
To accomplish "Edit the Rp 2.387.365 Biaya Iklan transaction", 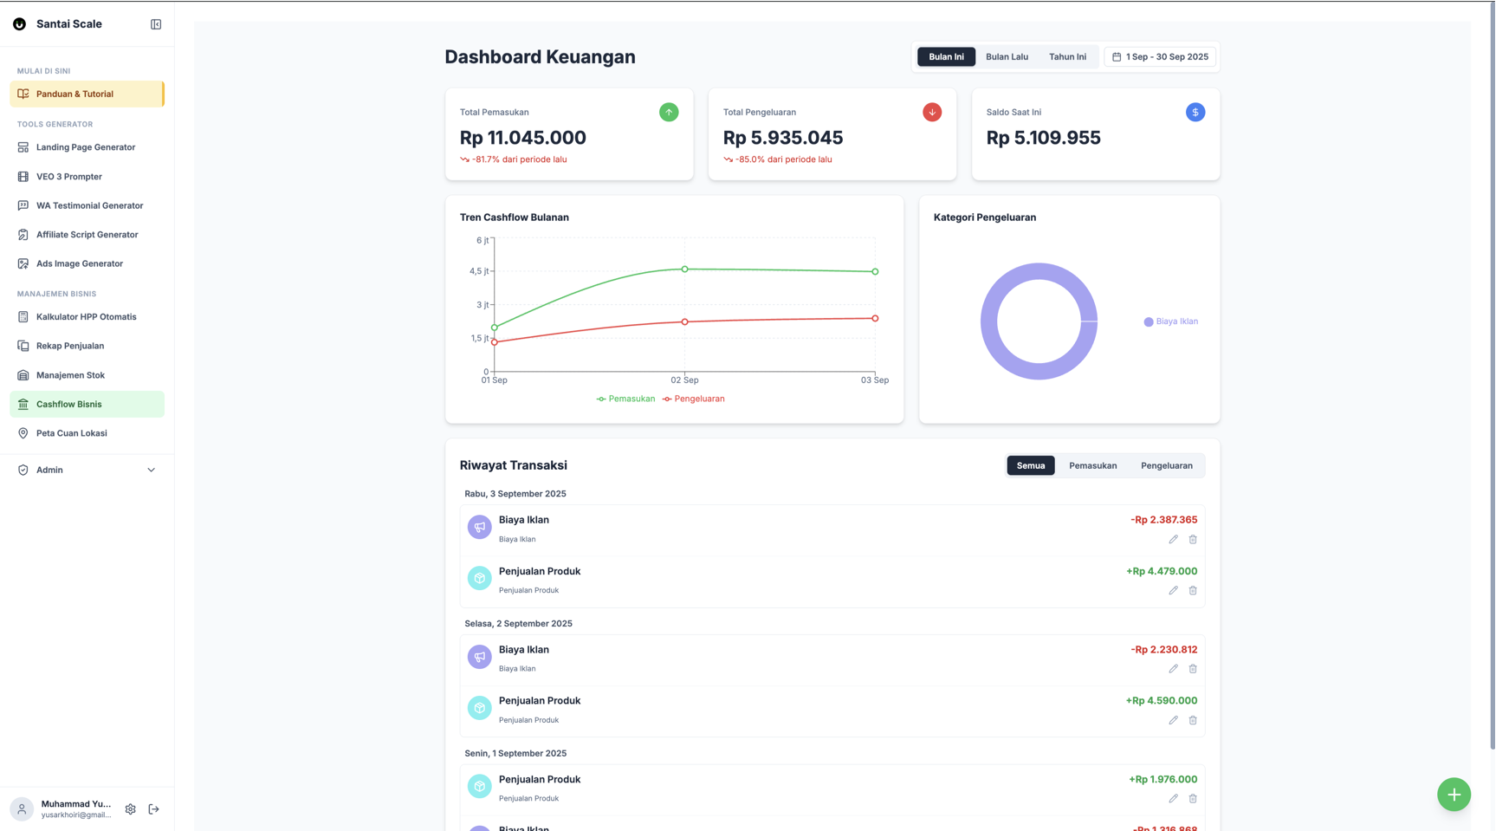I will (1173, 539).
